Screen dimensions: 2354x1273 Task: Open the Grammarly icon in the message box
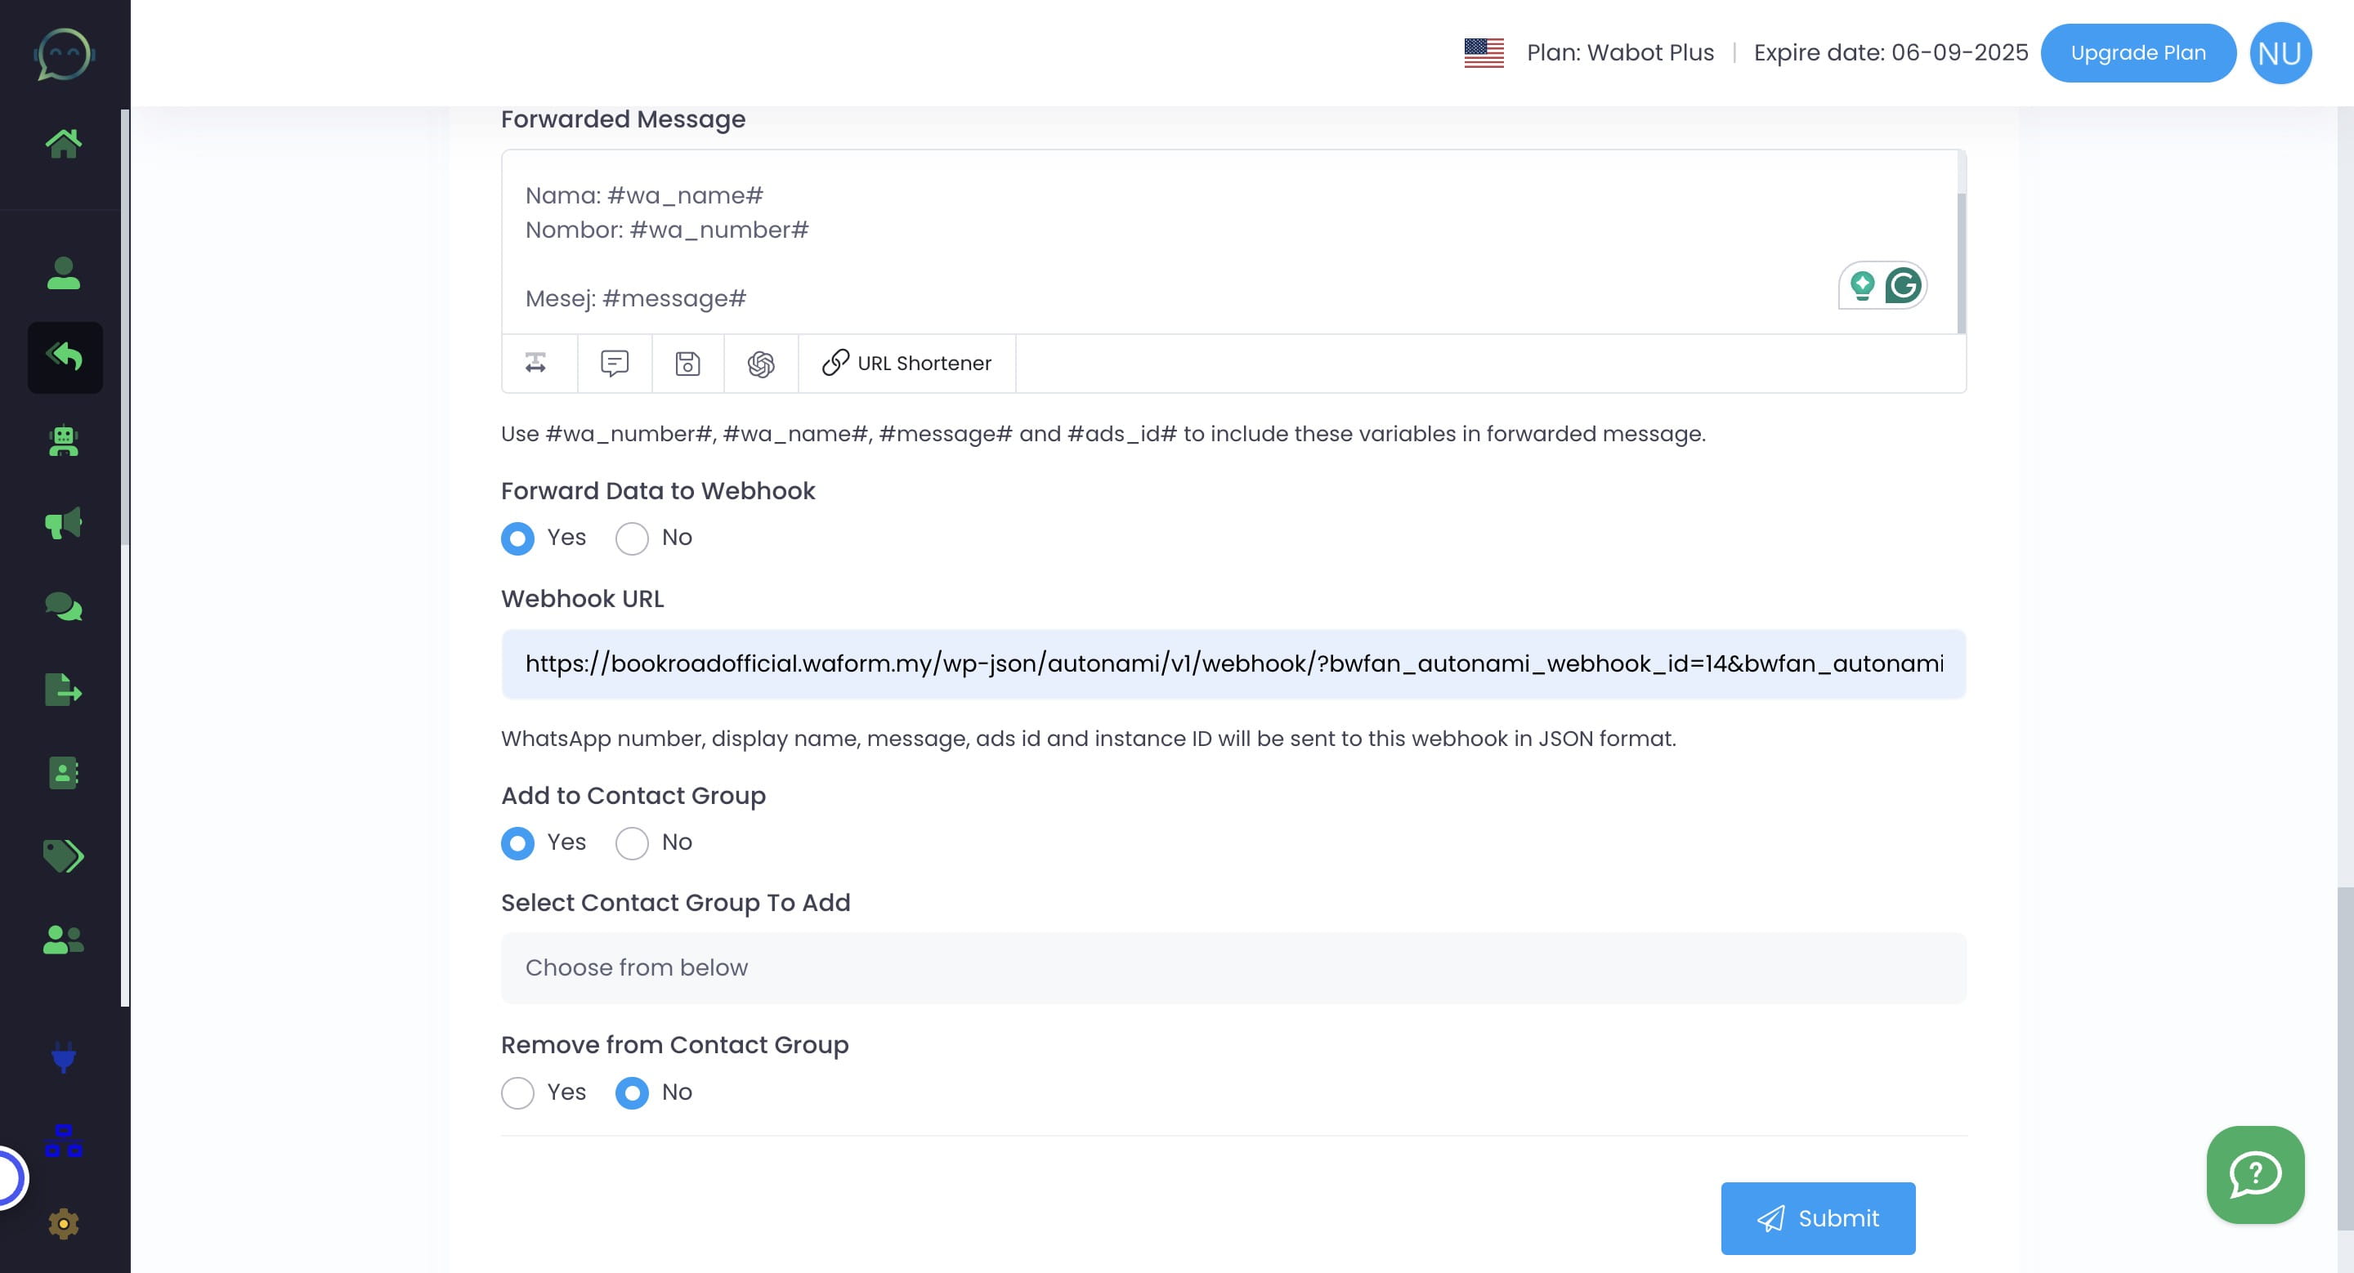click(1904, 285)
